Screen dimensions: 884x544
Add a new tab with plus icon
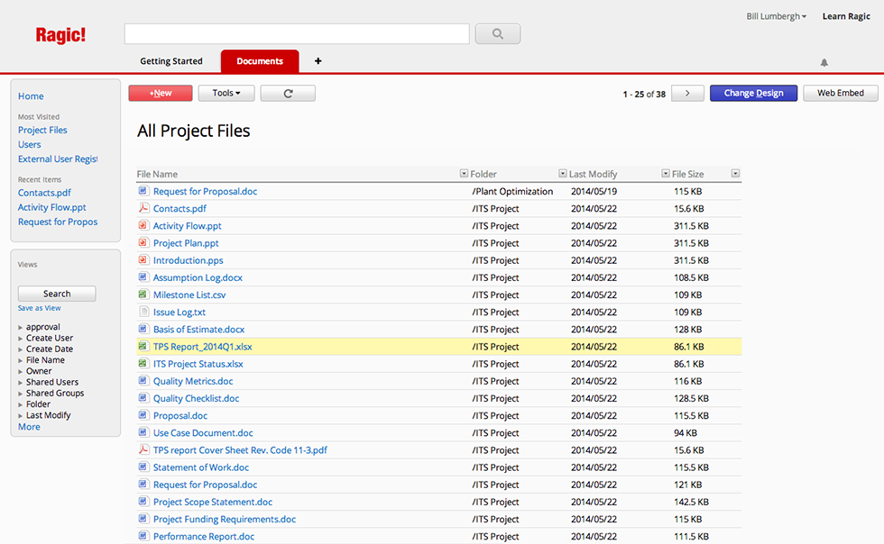tap(318, 61)
